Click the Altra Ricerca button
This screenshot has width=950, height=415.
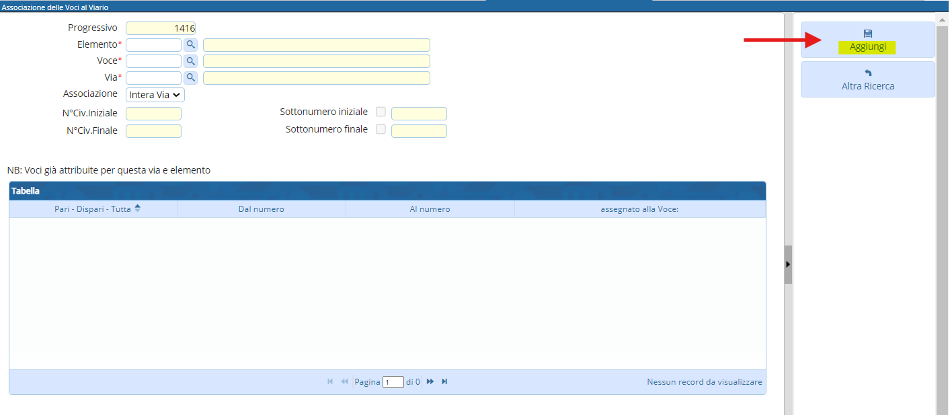point(867,79)
